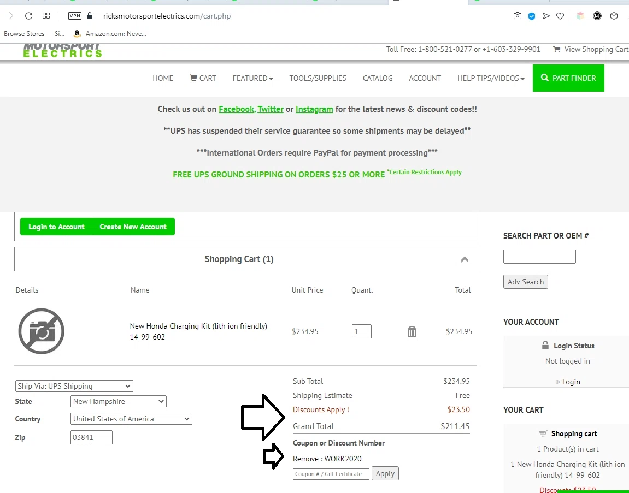Click the padlock site security icon
629x493 pixels.
[x=90, y=16]
